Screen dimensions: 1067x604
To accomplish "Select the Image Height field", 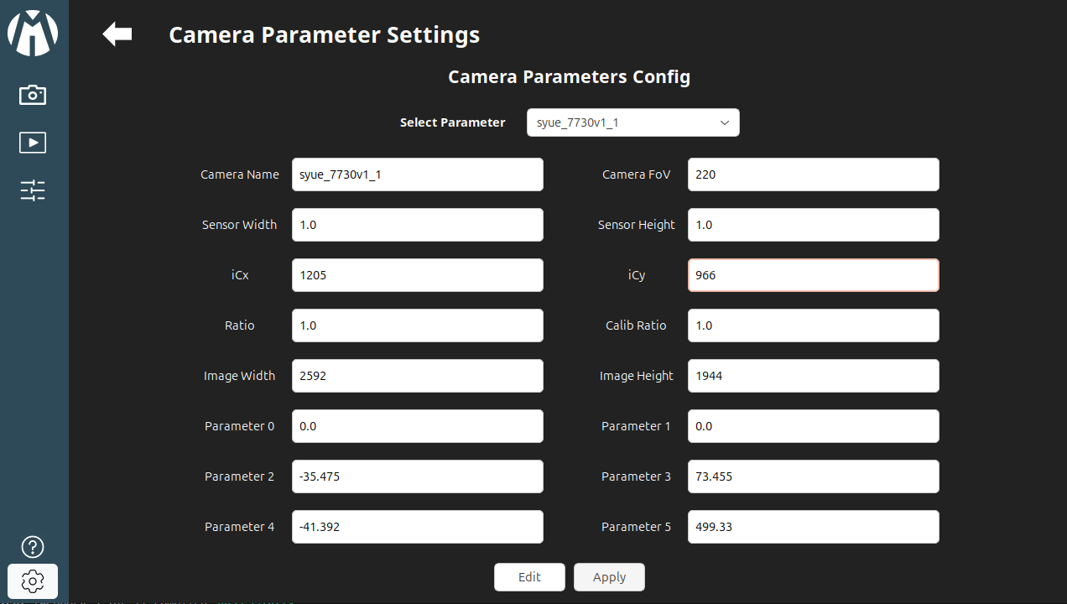I will pos(813,376).
